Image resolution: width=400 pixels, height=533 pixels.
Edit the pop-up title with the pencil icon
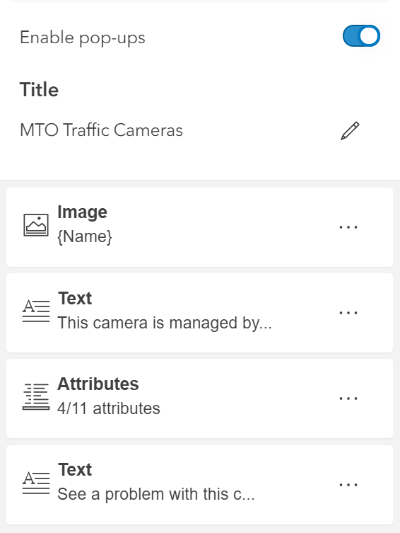[x=350, y=130]
